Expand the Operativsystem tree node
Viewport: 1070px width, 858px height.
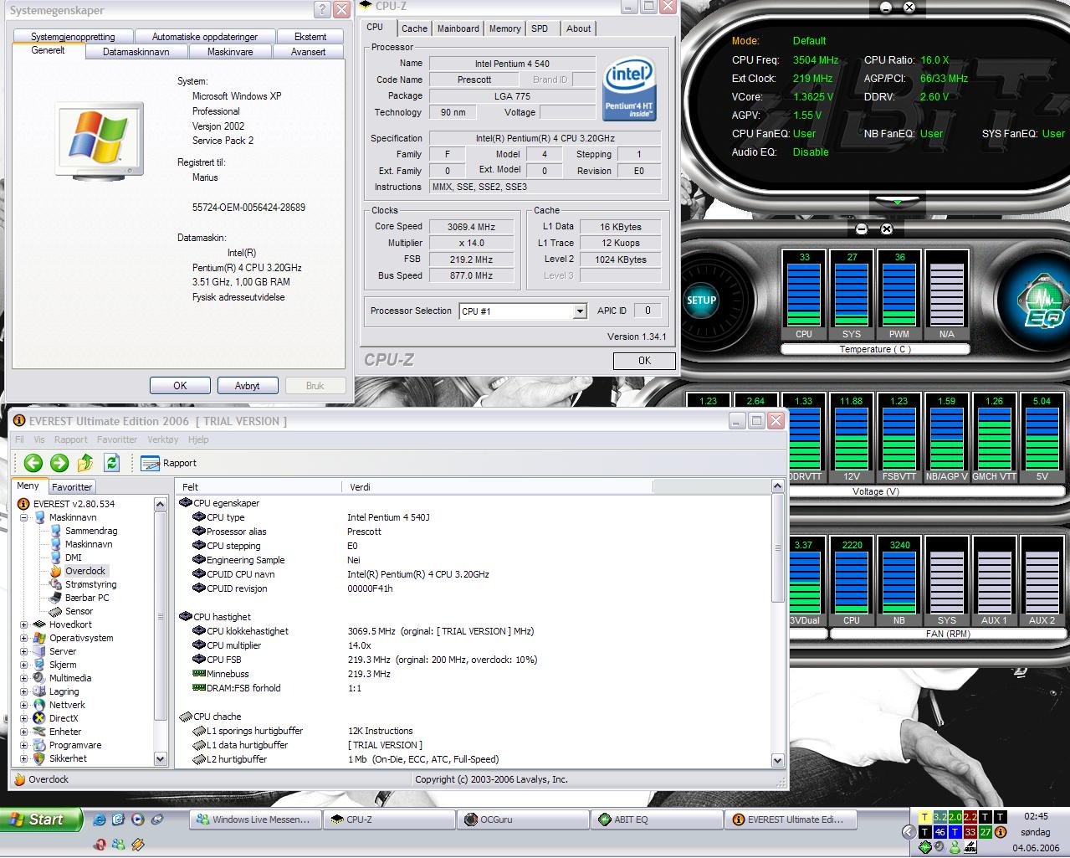[24, 638]
